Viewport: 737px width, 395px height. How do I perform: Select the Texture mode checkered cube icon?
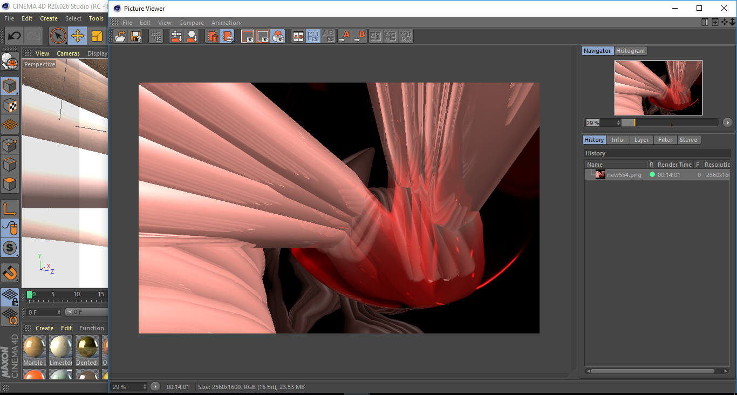(x=10, y=105)
